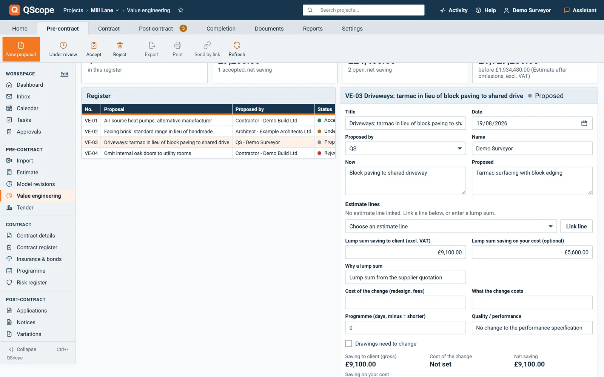Open Choose an estimate line dropdown
Screen dimensions: 604x377
(451, 226)
